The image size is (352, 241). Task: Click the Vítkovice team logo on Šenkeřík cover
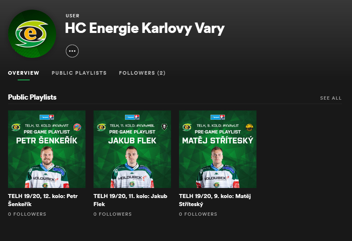pos(77,127)
